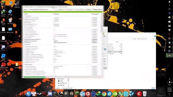This screenshot has width=173, height=97.
Task: Select the Roblox Studio desktop shortcut
Action: click(x=4, y=57)
